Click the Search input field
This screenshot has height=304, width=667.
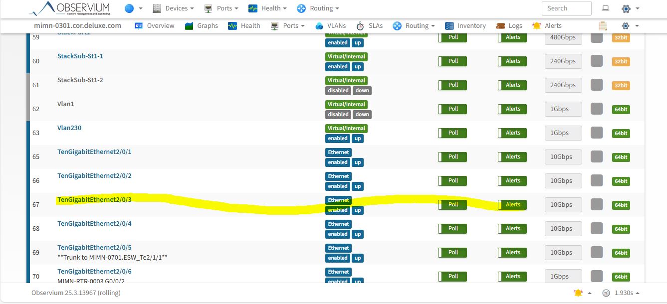[x=566, y=8]
